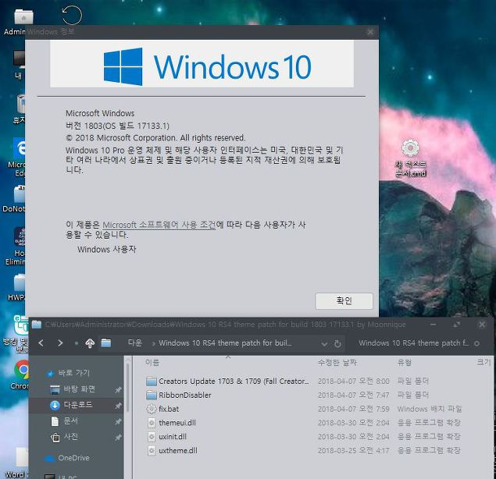Go up one folder level in Explorer
The width and height of the screenshot is (496, 479).
tap(90, 343)
